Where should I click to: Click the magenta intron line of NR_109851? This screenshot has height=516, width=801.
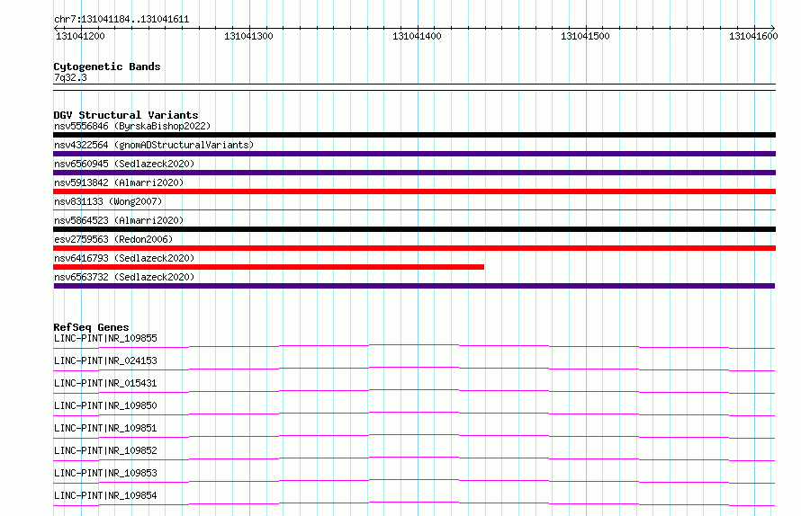coord(414,435)
